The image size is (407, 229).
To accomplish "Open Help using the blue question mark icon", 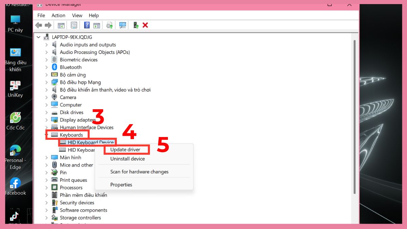I will coord(87,25).
